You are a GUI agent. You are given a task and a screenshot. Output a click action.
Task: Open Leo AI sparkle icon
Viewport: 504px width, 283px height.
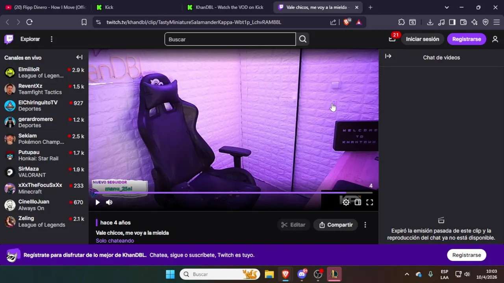(474, 22)
